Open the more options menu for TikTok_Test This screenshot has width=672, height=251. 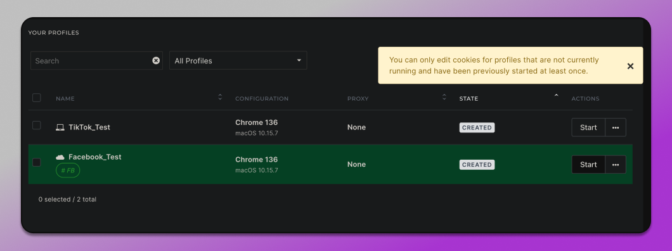[616, 127]
